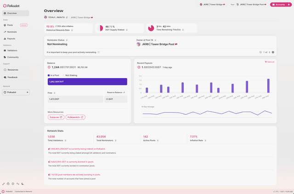Viewport: 294px width, 194px height.
Task: Click the 1,038 Total Validators value
Action: pos(51,137)
